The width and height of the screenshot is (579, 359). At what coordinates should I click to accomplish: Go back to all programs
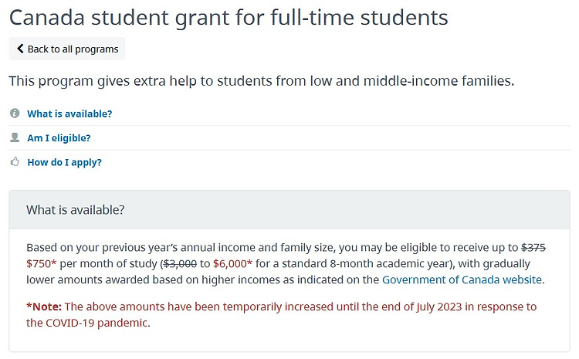coord(67,49)
